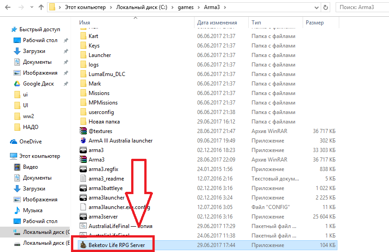Select pinned 'Изображения' under quick access
This screenshot has height=252, width=389.
(x=40, y=73)
